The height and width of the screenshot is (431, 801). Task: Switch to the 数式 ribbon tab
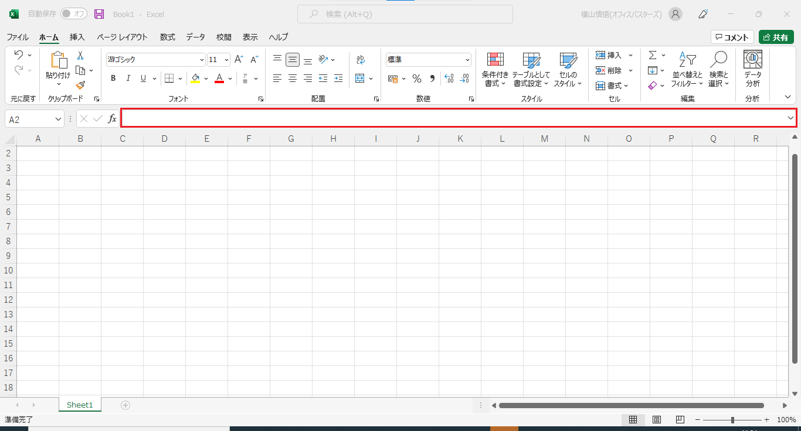(167, 37)
